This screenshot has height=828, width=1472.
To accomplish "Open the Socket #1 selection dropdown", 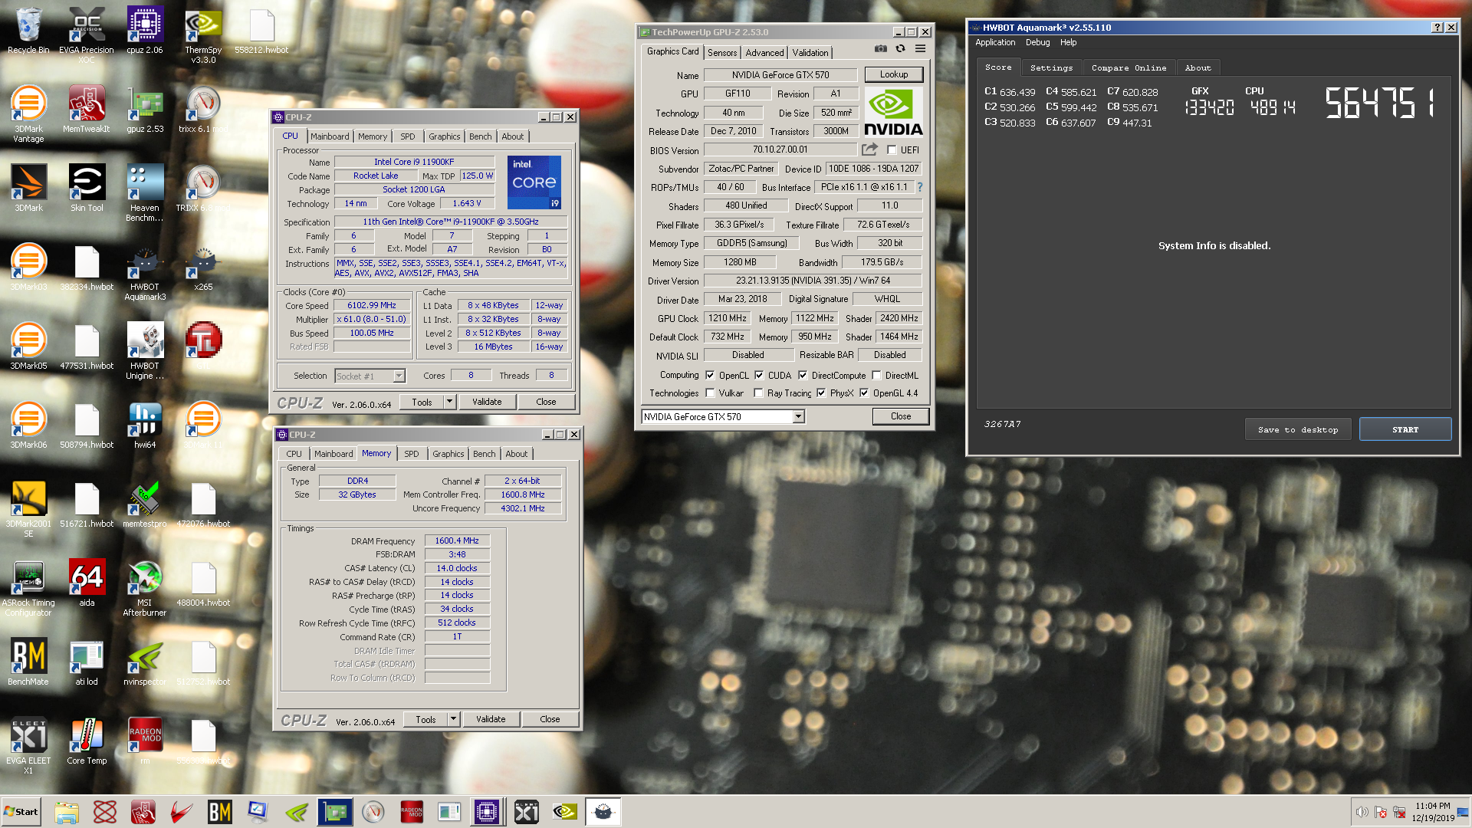I will [399, 376].
